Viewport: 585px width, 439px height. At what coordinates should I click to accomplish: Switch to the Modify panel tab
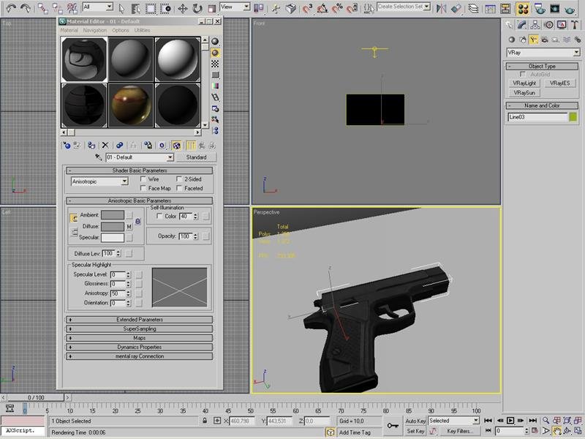coord(522,25)
